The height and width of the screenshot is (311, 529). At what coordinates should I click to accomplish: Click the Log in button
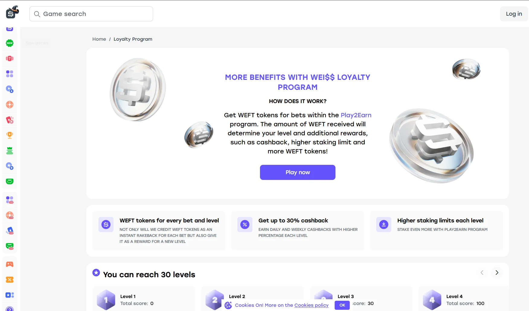click(x=514, y=14)
